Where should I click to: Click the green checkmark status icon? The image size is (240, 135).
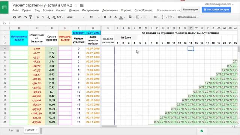click(202, 131)
